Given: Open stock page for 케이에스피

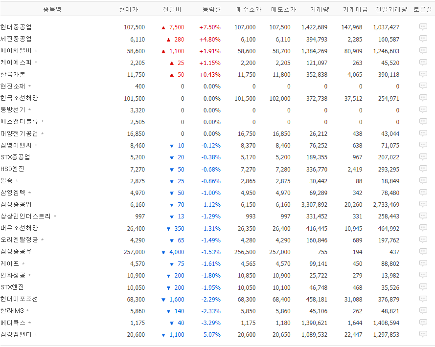Looking at the screenshot, I should (16, 63).
